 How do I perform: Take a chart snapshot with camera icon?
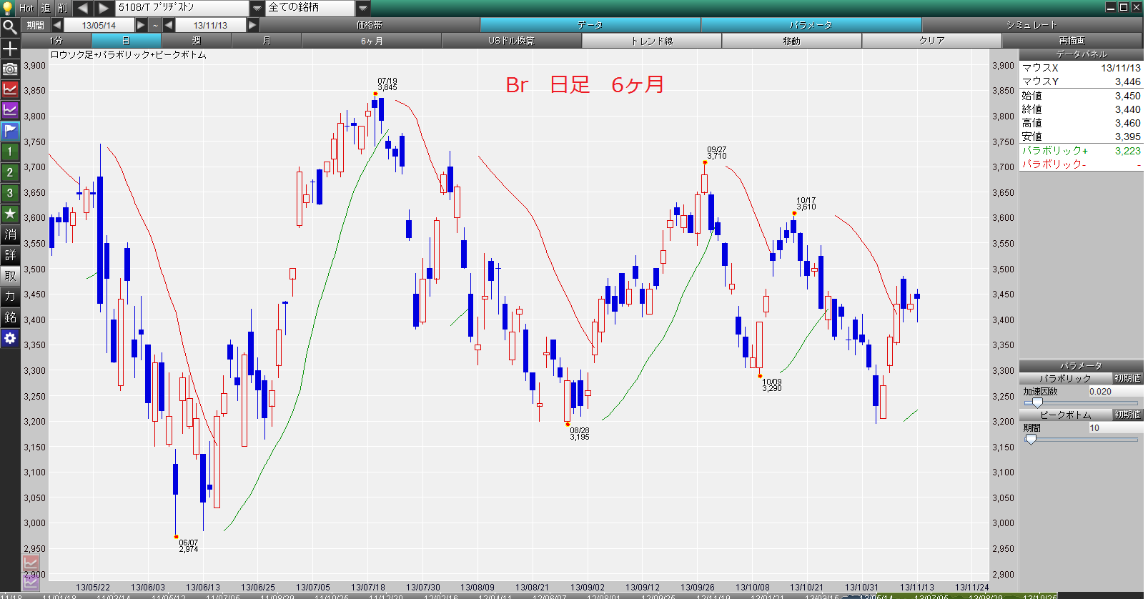(x=10, y=69)
